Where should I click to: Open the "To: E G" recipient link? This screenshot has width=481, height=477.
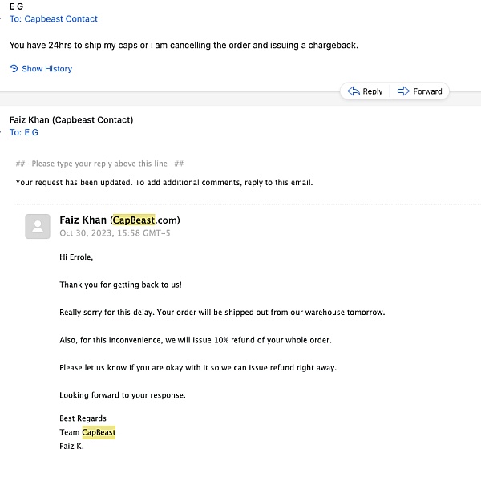(23, 133)
